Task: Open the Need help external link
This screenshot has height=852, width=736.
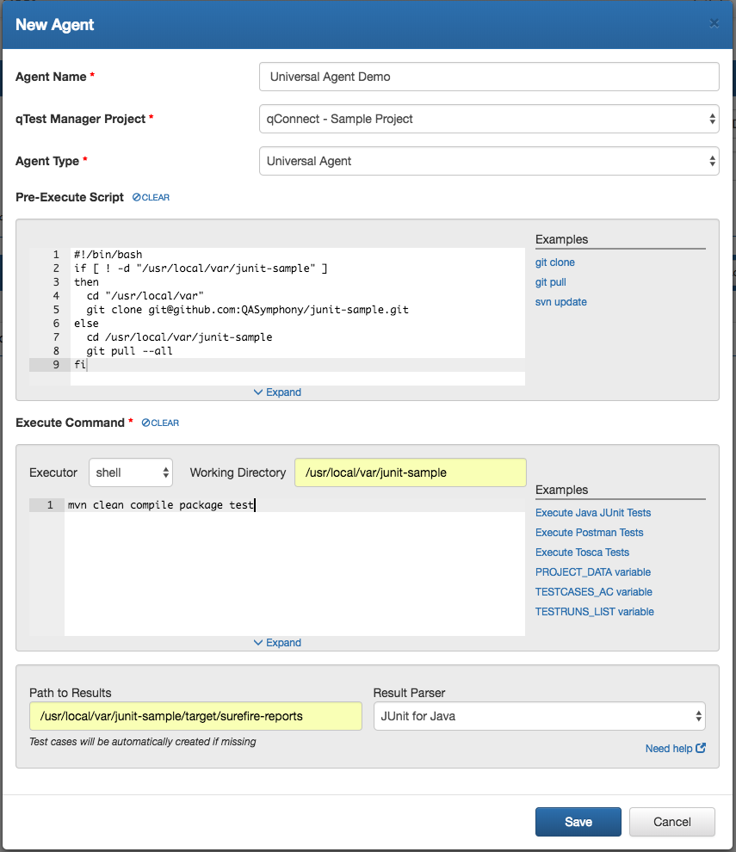Action: [675, 748]
